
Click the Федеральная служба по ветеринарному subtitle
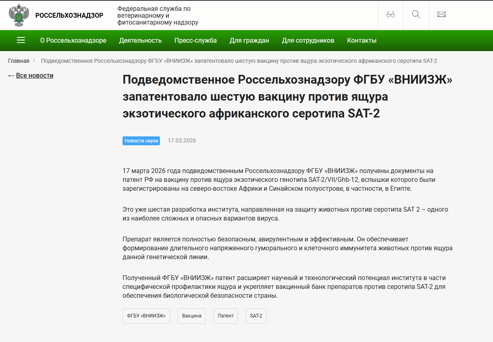point(158,16)
